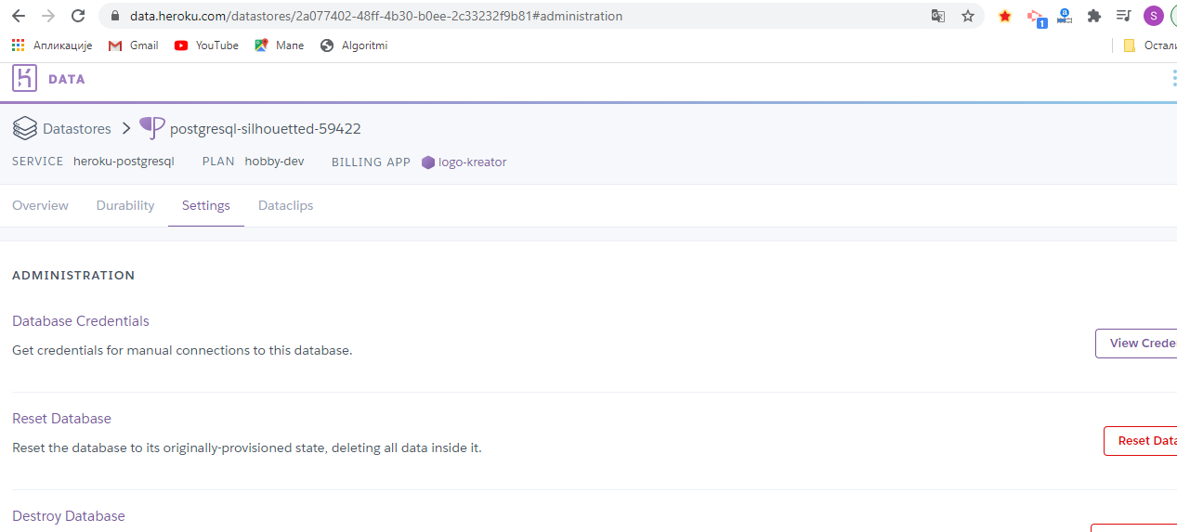Viewport: 1177px width, 532px height.
Task: Click the hobby-dev plan text
Action: tap(274, 162)
